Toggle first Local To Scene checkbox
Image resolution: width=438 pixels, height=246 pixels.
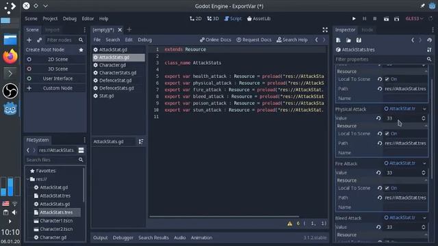click(387, 79)
